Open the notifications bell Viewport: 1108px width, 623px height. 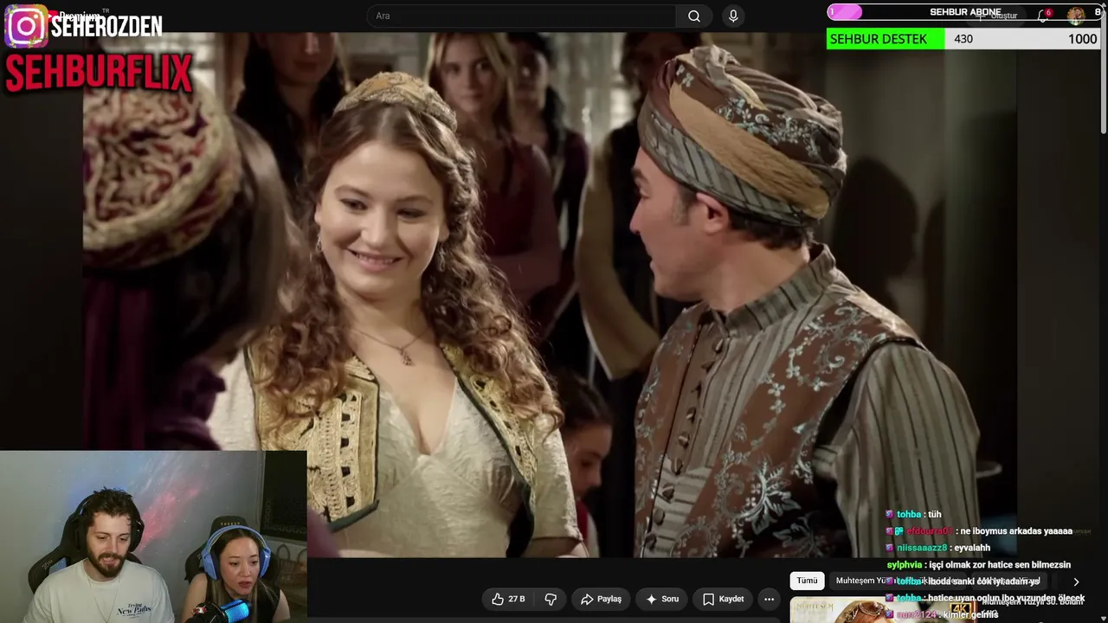coord(1043,16)
